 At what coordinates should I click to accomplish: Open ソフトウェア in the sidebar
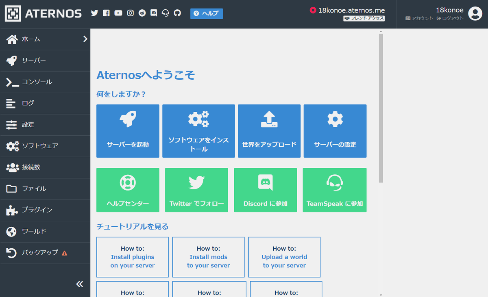tap(45, 146)
